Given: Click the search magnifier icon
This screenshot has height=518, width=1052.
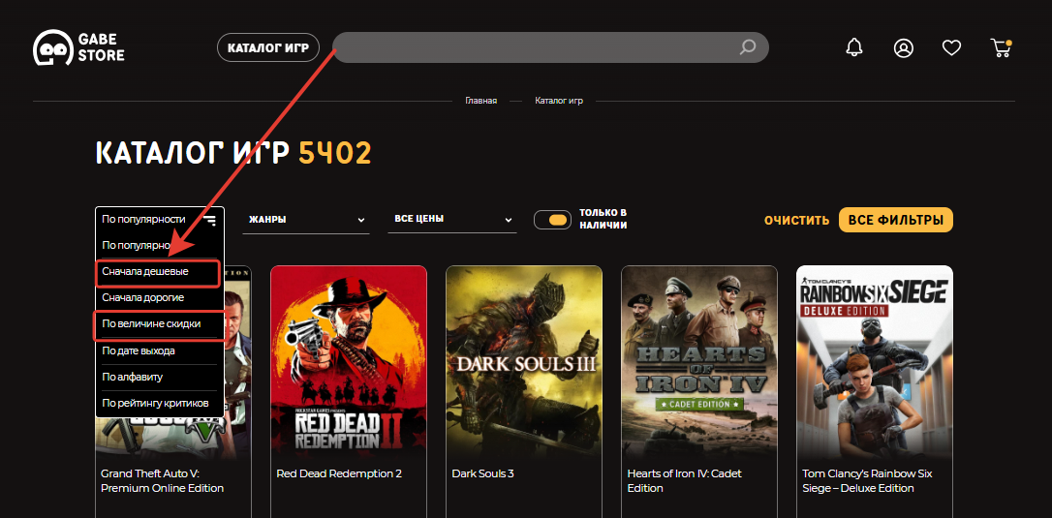Looking at the screenshot, I should click(748, 47).
